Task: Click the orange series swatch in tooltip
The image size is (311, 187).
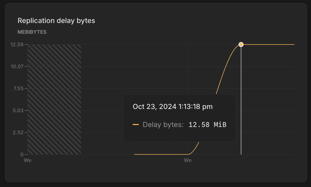Action: pyautogui.click(x=136, y=124)
